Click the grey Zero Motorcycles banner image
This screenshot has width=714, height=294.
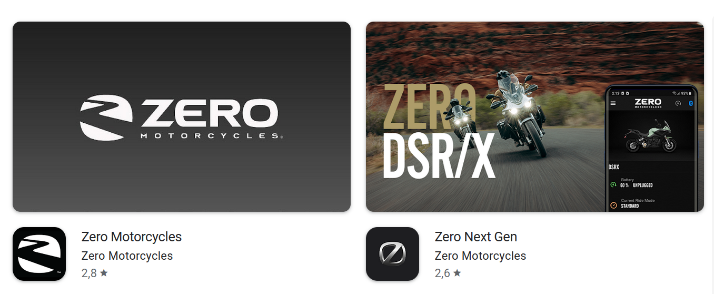click(x=182, y=116)
